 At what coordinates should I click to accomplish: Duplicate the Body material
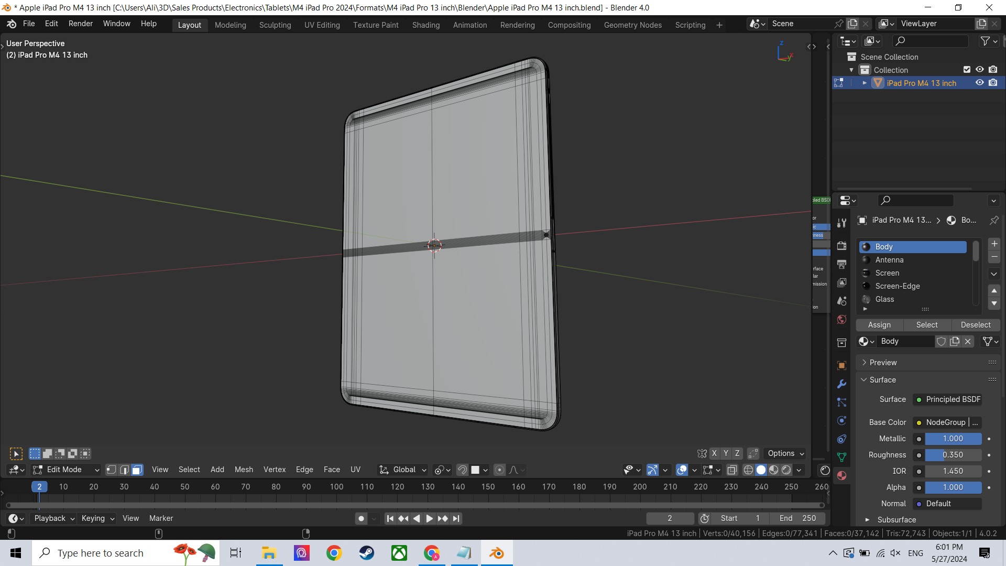click(955, 341)
